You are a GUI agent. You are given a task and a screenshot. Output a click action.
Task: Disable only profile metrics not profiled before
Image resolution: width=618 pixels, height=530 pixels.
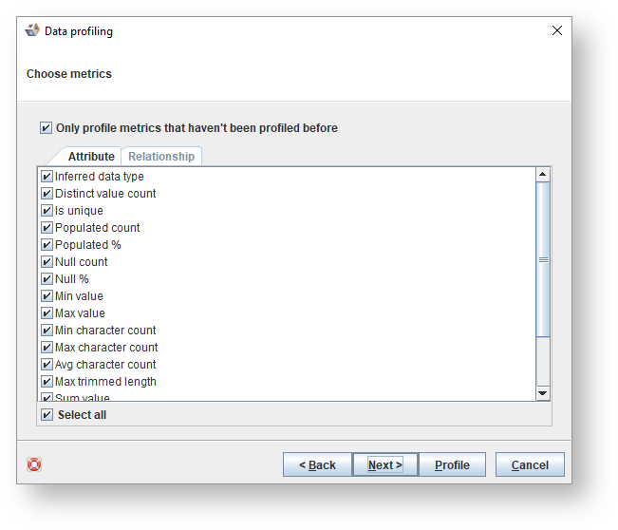(x=47, y=128)
